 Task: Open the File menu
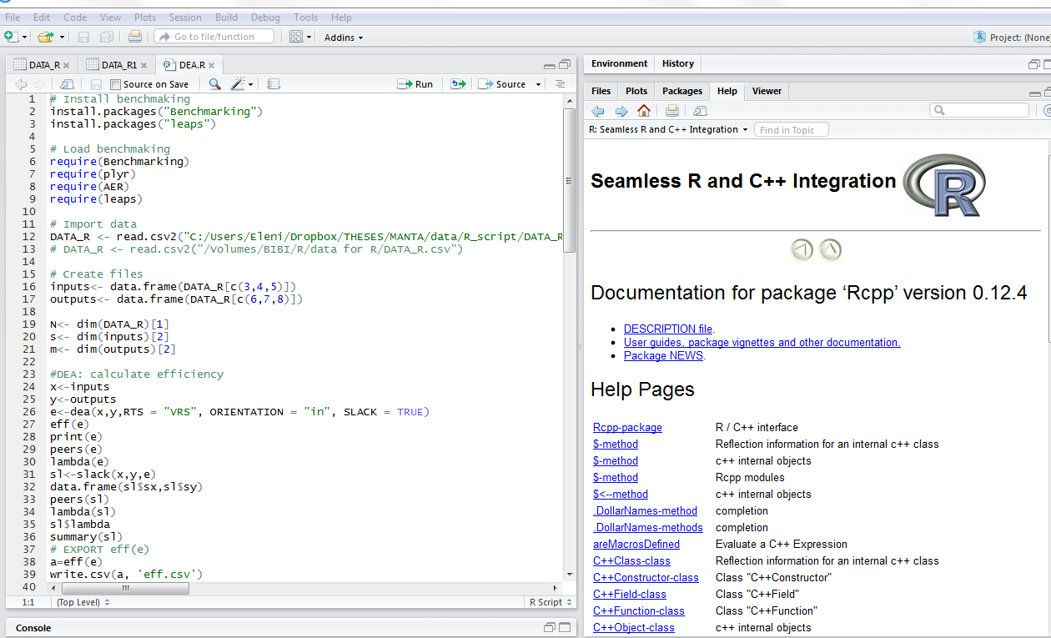(x=13, y=17)
